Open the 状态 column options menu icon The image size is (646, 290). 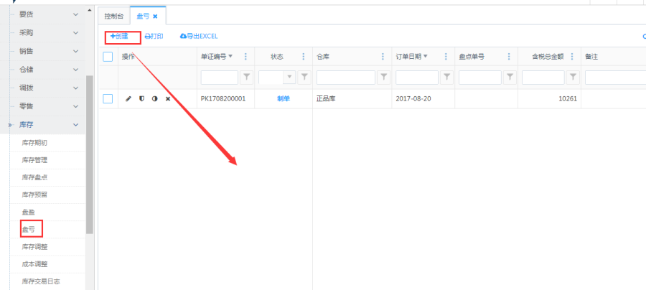point(304,57)
